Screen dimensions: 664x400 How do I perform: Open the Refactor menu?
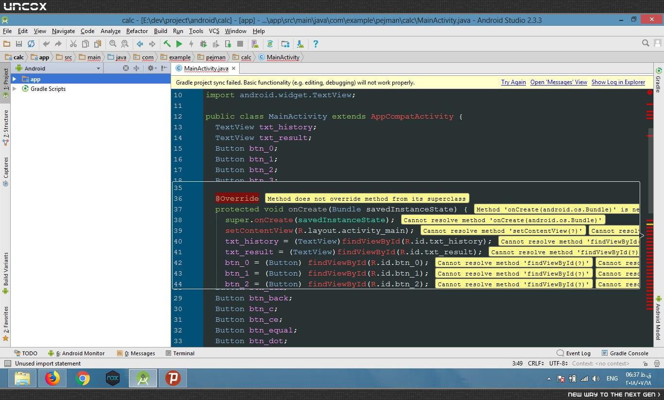click(x=137, y=31)
